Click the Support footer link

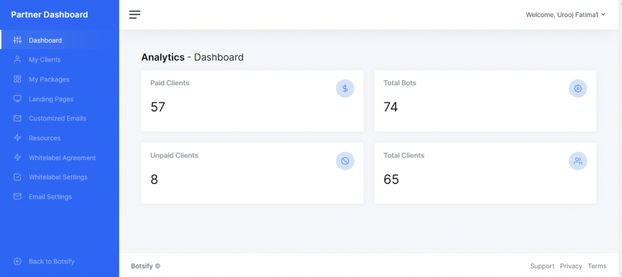click(x=542, y=266)
